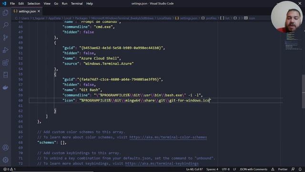
Task: Open Source Control view icon
Action: pos(5,37)
